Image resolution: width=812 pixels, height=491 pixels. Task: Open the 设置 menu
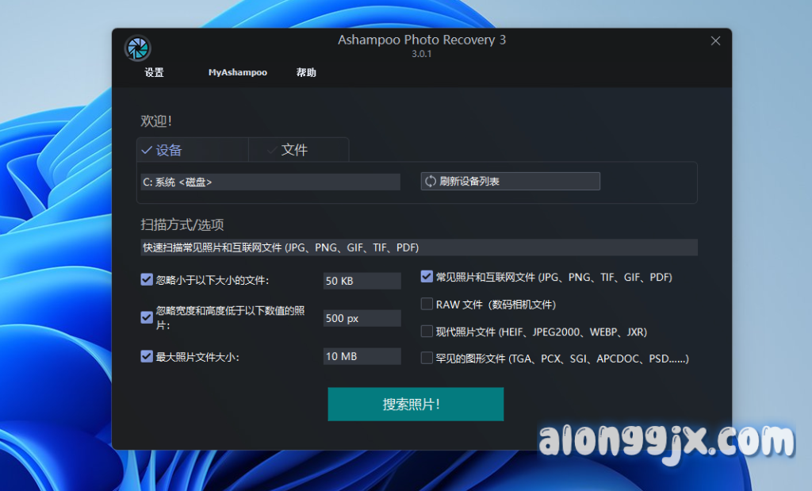(x=154, y=73)
